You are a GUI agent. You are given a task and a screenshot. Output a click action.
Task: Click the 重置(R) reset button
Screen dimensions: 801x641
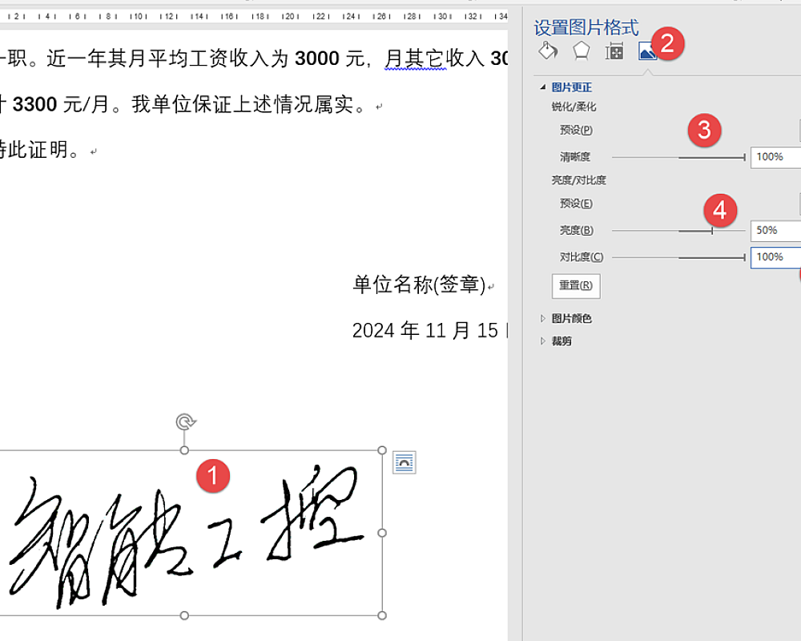click(x=575, y=285)
